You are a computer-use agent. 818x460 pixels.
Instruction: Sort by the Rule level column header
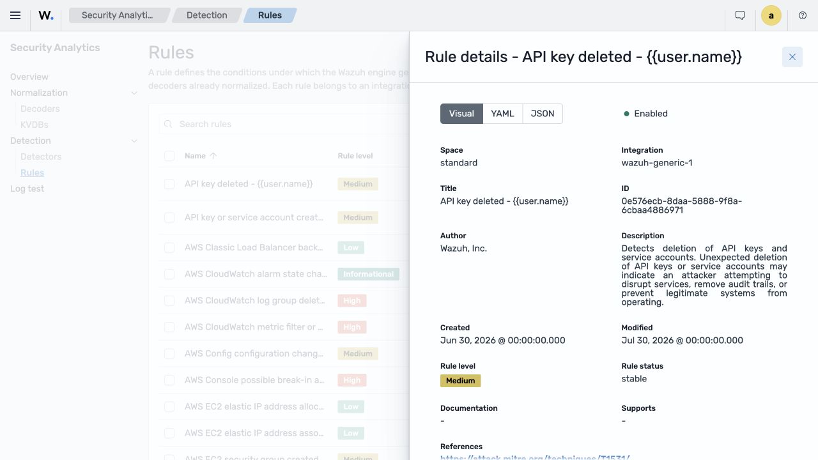pos(355,156)
